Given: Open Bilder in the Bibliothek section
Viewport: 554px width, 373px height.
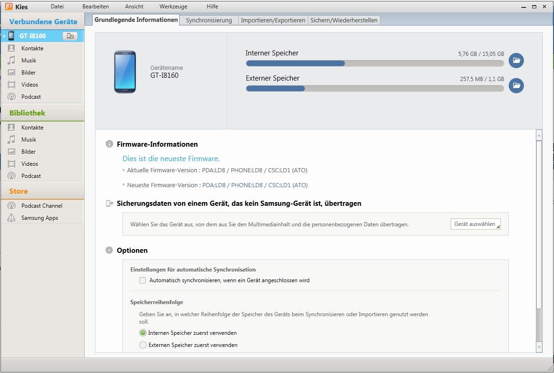Looking at the screenshot, I should coord(28,152).
